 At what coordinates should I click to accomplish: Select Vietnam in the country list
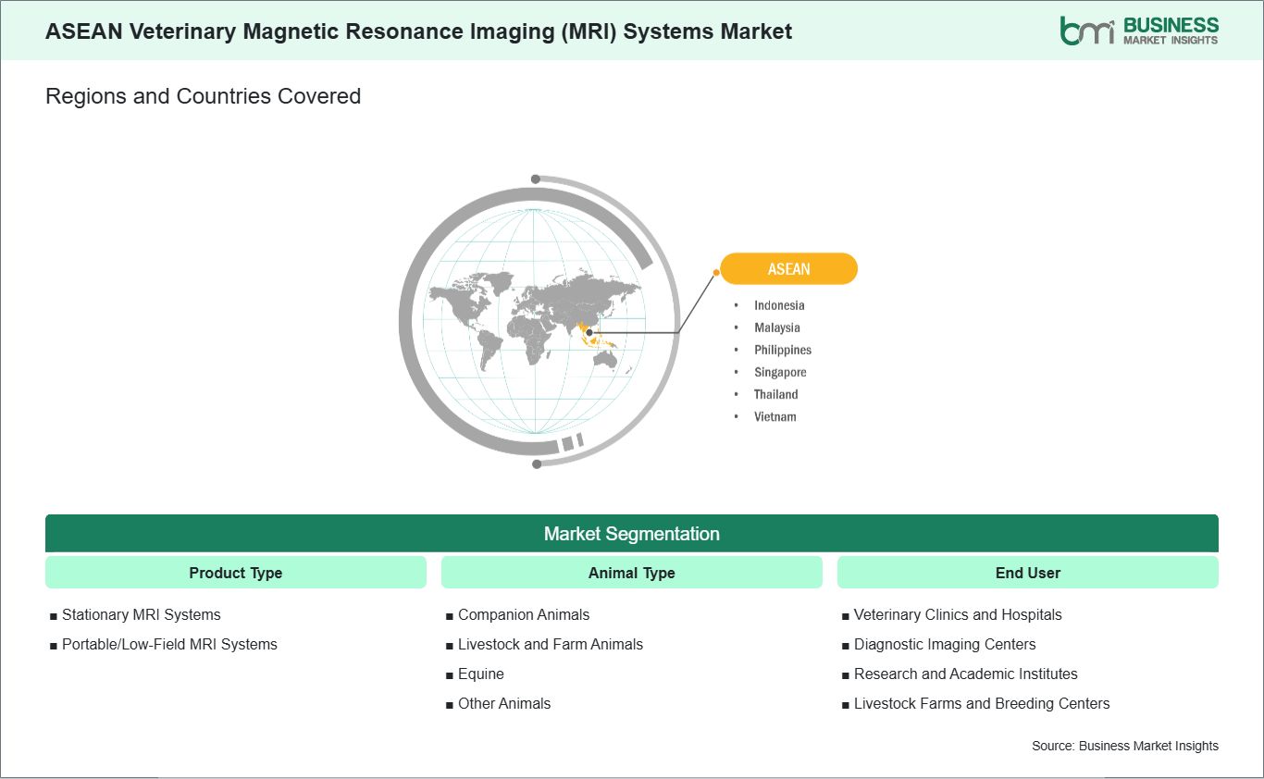pyautogui.click(x=775, y=416)
